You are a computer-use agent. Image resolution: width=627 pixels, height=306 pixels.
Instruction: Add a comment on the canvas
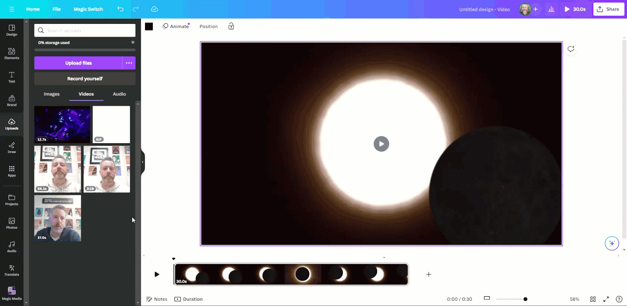coord(571,49)
